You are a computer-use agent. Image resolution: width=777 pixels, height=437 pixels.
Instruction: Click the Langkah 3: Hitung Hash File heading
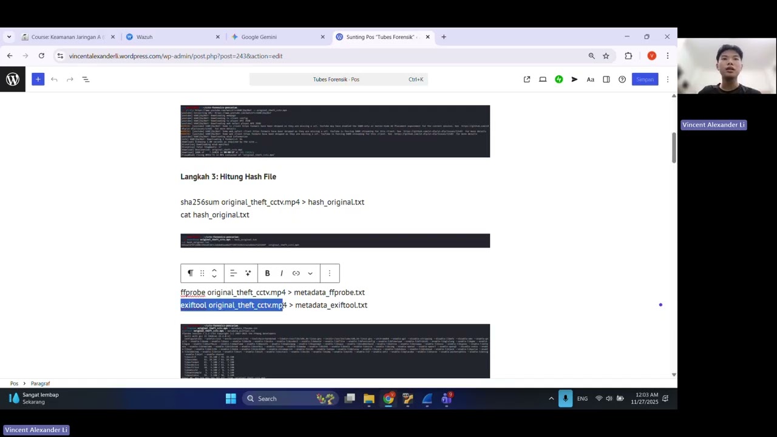(228, 177)
